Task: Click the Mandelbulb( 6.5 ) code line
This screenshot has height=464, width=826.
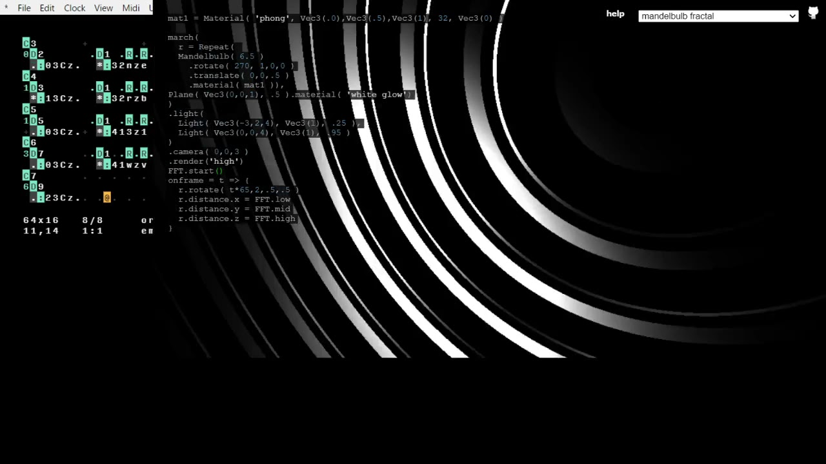Action: [221, 56]
